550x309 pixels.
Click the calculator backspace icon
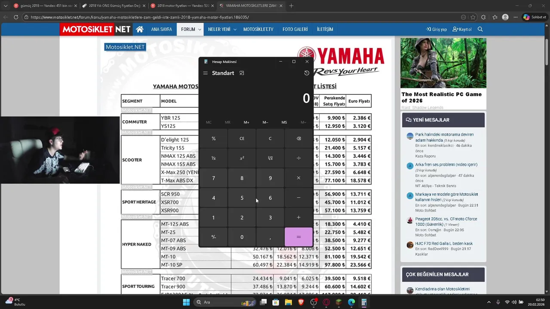tap(299, 139)
